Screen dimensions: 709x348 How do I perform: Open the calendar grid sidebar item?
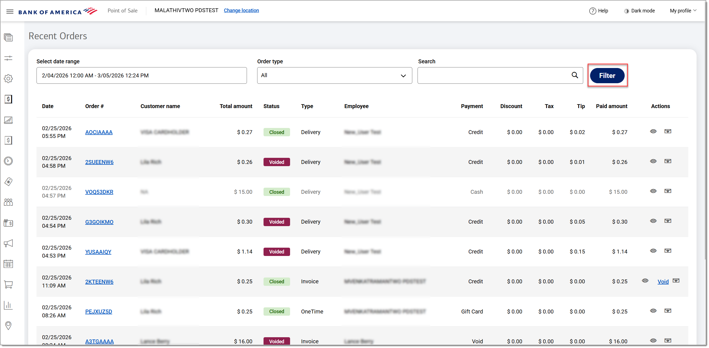point(8,264)
